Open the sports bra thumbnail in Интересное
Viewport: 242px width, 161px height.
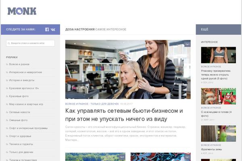(x=218, y=55)
